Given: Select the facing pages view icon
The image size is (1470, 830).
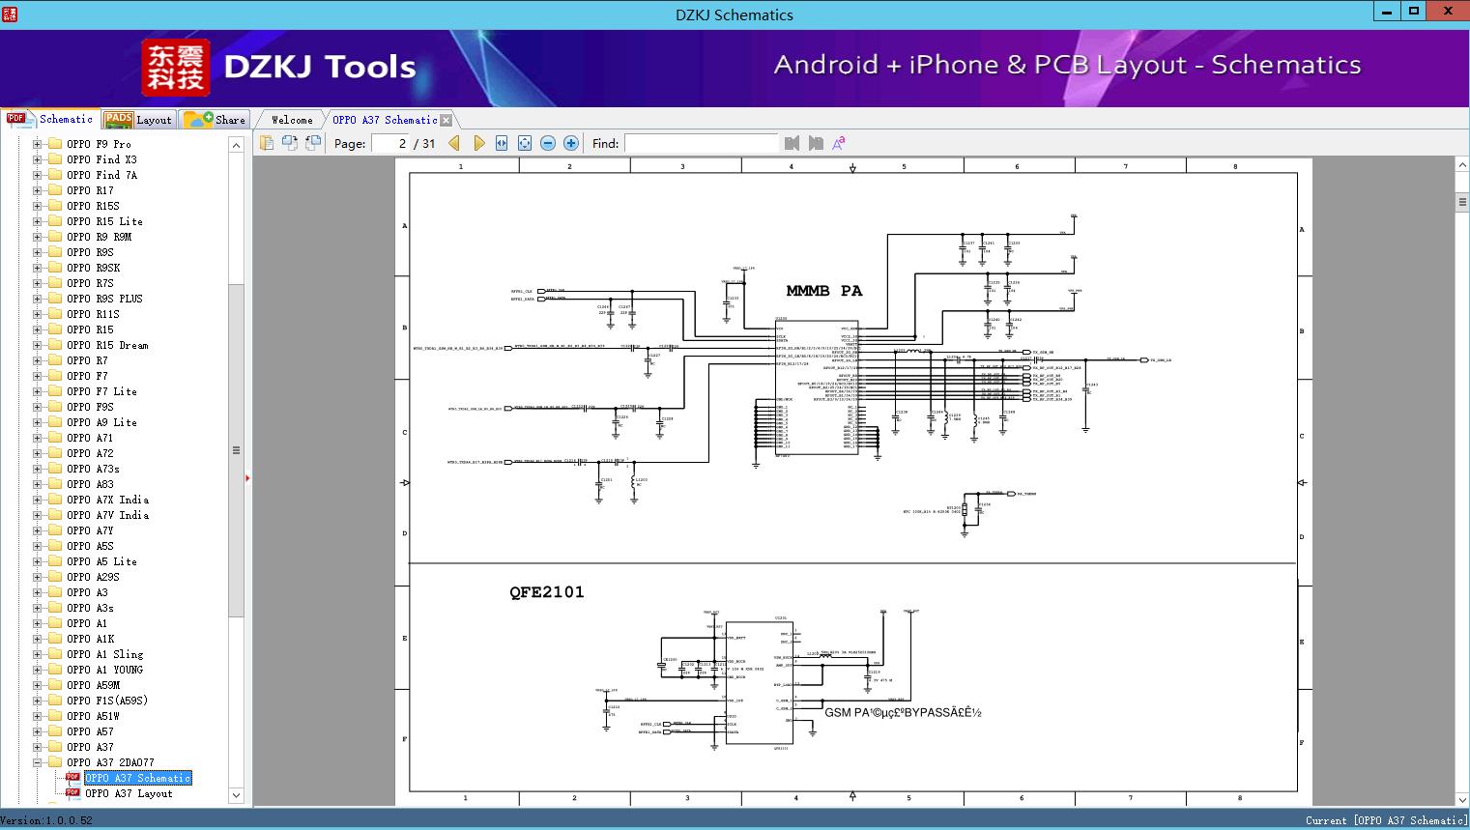Looking at the screenshot, I should pyautogui.click(x=289, y=142).
